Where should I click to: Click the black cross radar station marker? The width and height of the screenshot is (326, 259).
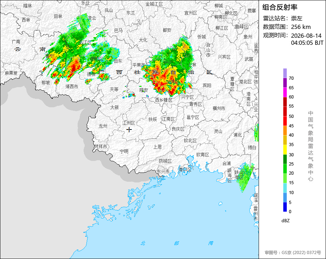pyautogui.click(x=129, y=130)
